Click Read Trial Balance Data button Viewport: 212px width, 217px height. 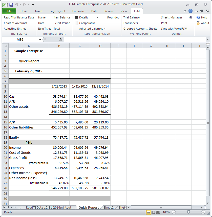coord(19,17)
